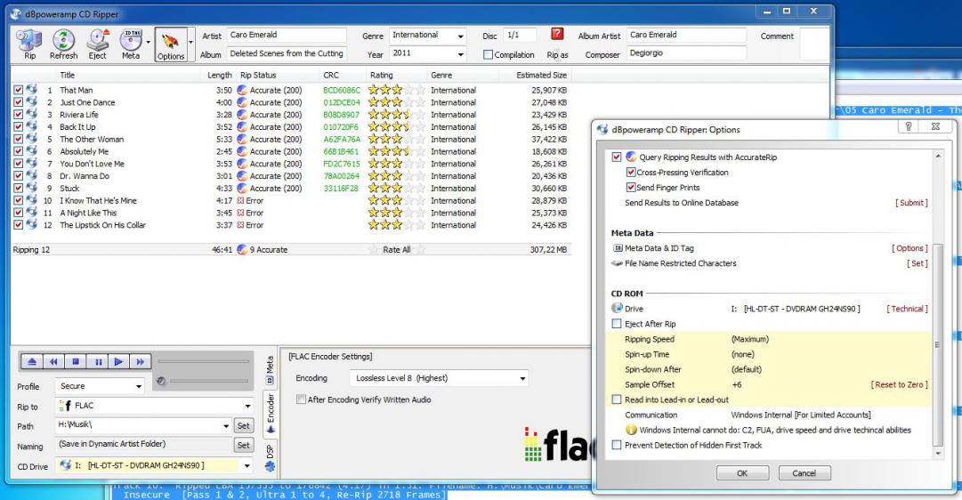Open the Profile dropdown set to Secure

tap(101, 387)
